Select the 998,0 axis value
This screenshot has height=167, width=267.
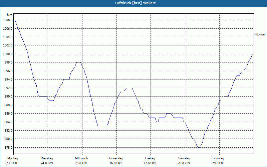(x=8, y=62)
